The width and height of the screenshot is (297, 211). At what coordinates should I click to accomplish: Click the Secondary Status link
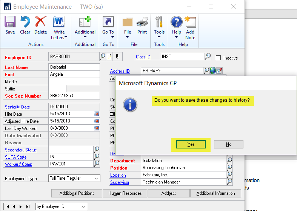21,150
